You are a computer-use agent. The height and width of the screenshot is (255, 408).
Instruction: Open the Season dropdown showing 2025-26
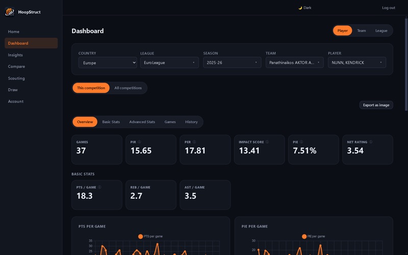(x=232, y=62)
